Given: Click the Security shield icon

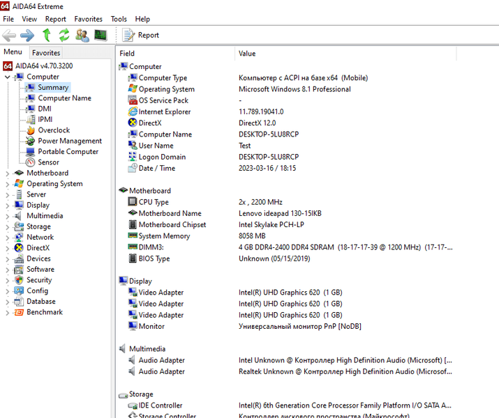Looking at the screenshot, I should [x=19, y=280].
